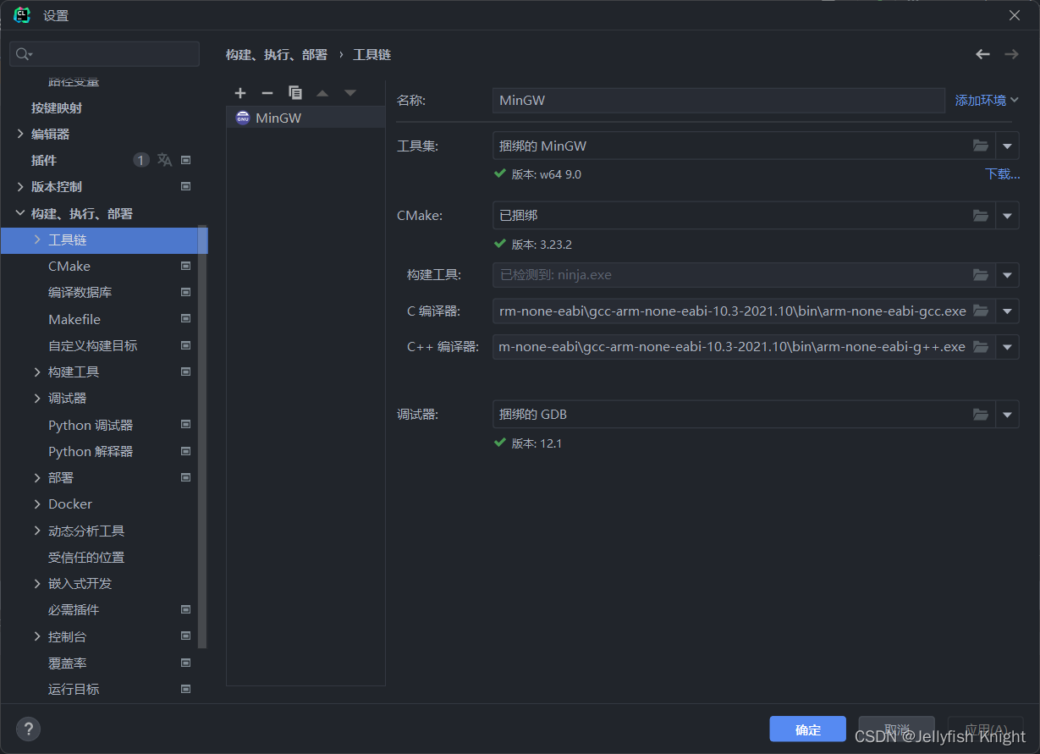
Task: Add a new toolchain with plus icon
Action: (x=240, y=92)
